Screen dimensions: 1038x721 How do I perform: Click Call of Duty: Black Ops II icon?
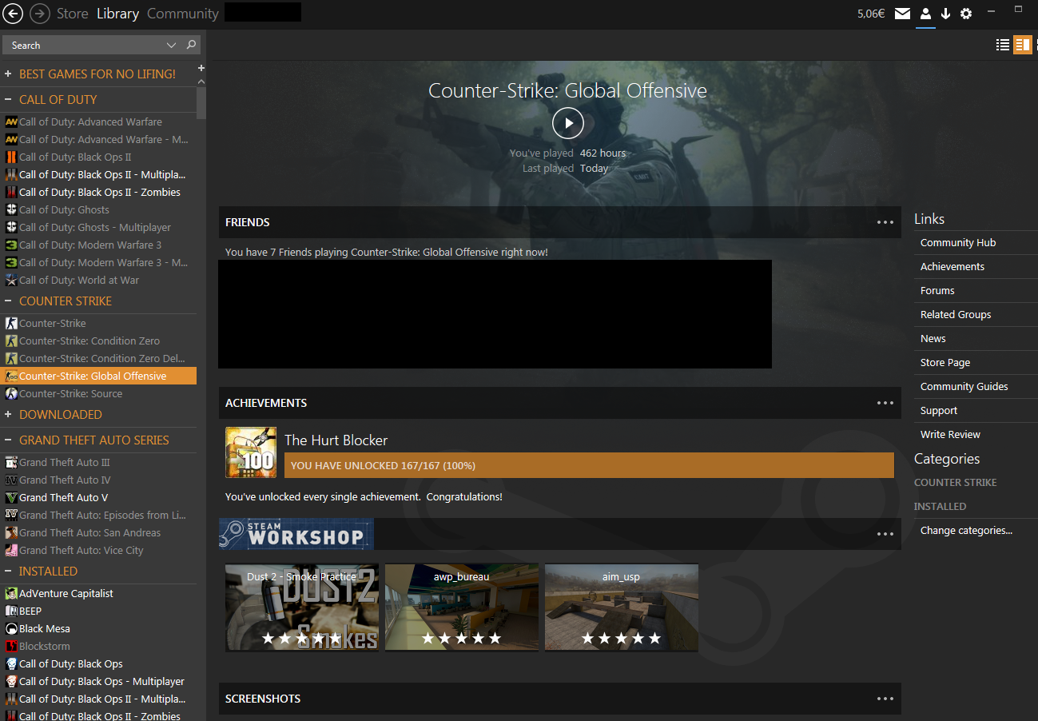pos(11,157)
